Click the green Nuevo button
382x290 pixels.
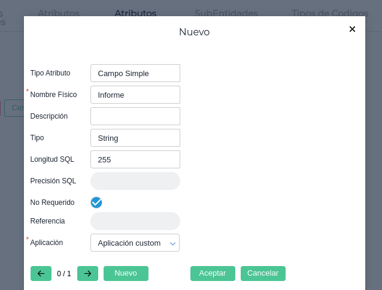(x=126, y=273)
